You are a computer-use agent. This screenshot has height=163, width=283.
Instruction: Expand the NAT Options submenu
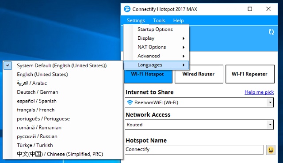(x=156, y=47)
